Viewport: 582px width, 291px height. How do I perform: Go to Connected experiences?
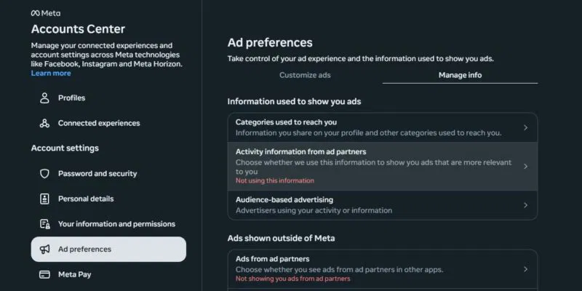pyautogui.click(x=99, y=124)
